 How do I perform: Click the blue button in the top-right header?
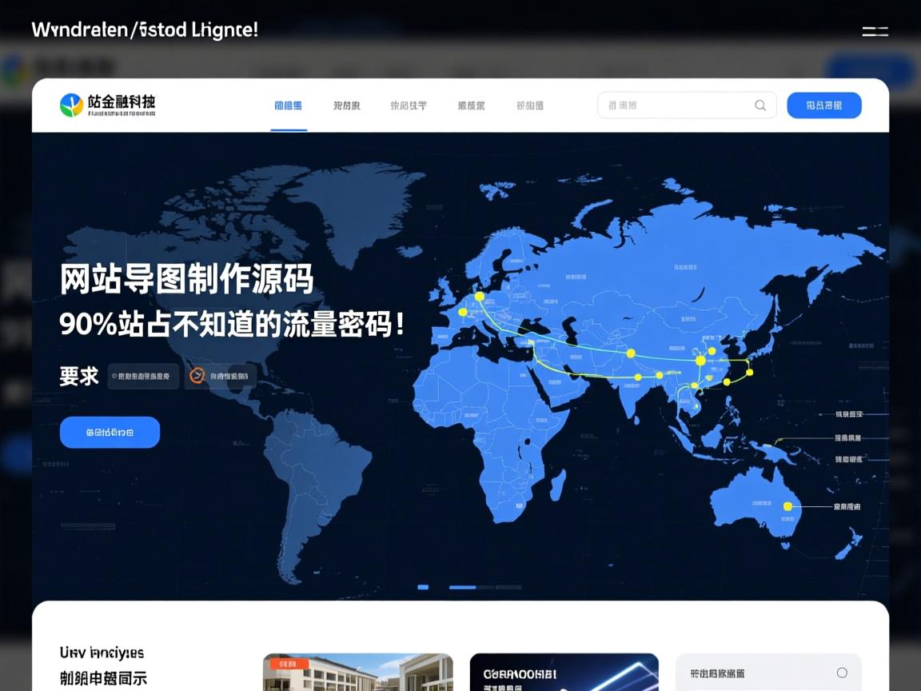pyautogui.click(x=824, y=105)
